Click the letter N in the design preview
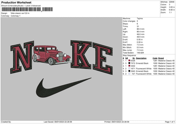Viewport: 176px width, 124px height. (22, 57)
